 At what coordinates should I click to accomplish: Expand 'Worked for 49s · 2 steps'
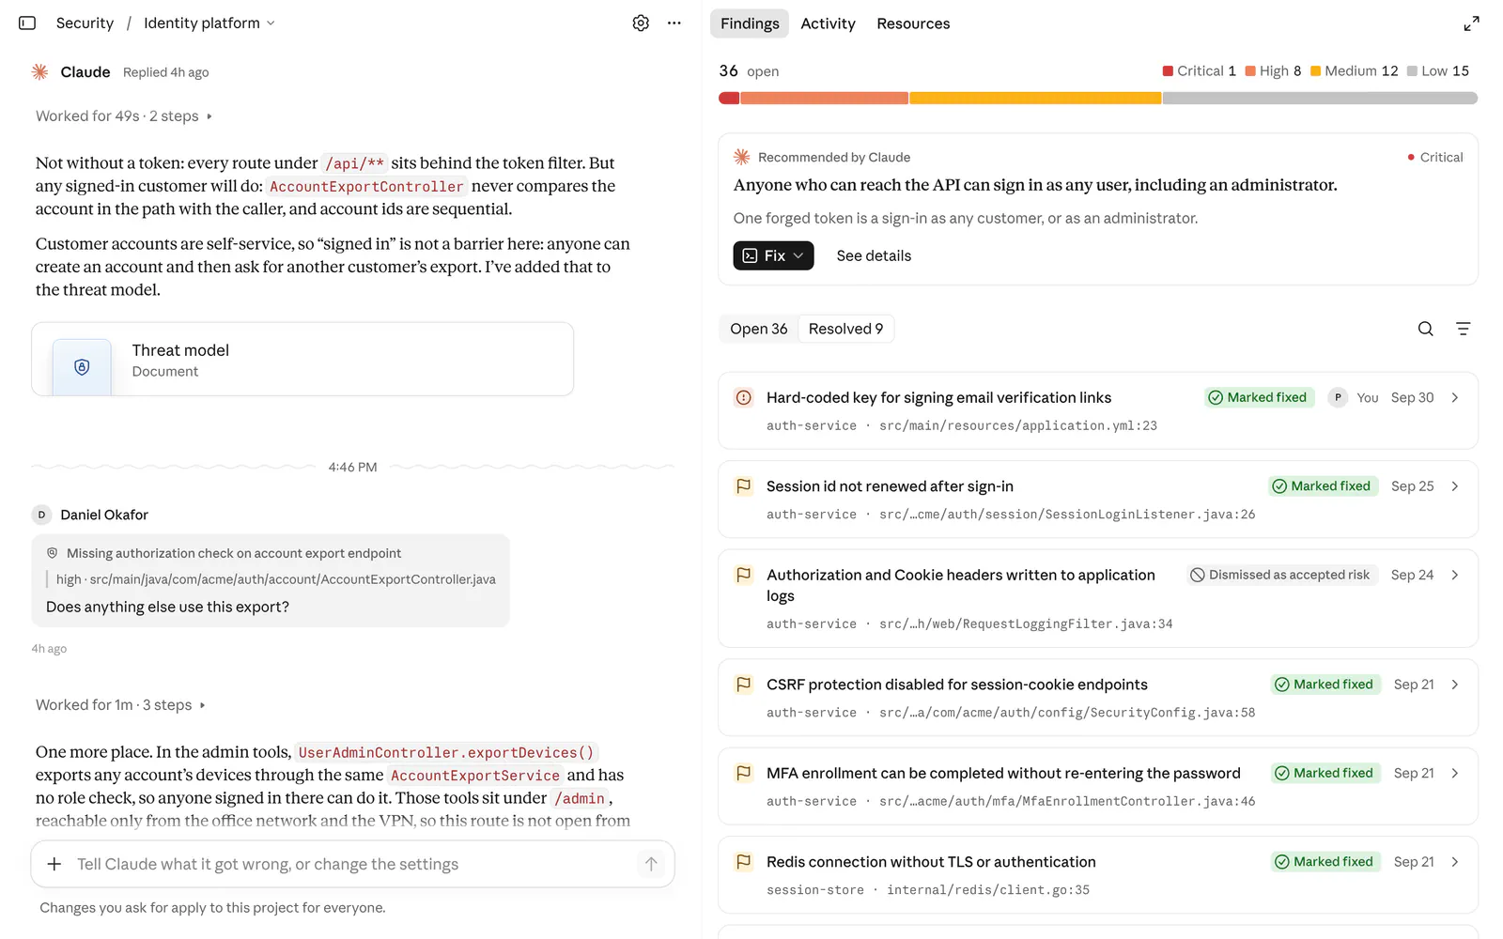(124, 115)
